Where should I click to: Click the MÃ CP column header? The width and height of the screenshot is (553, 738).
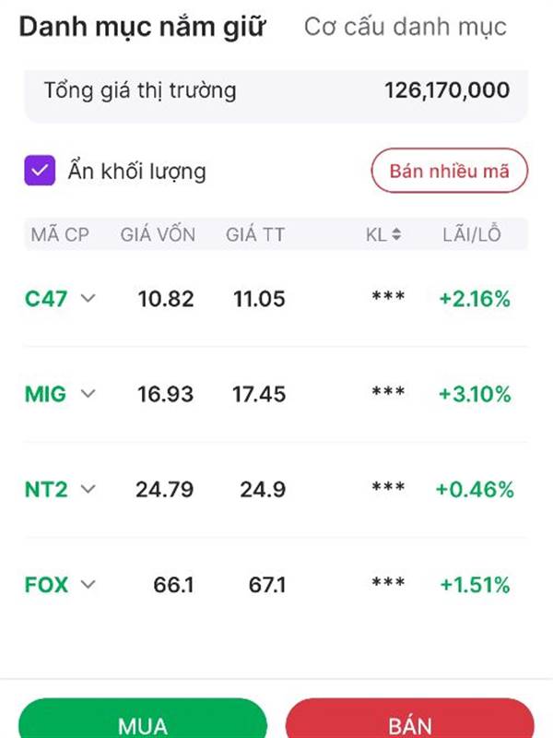(60, 234)
